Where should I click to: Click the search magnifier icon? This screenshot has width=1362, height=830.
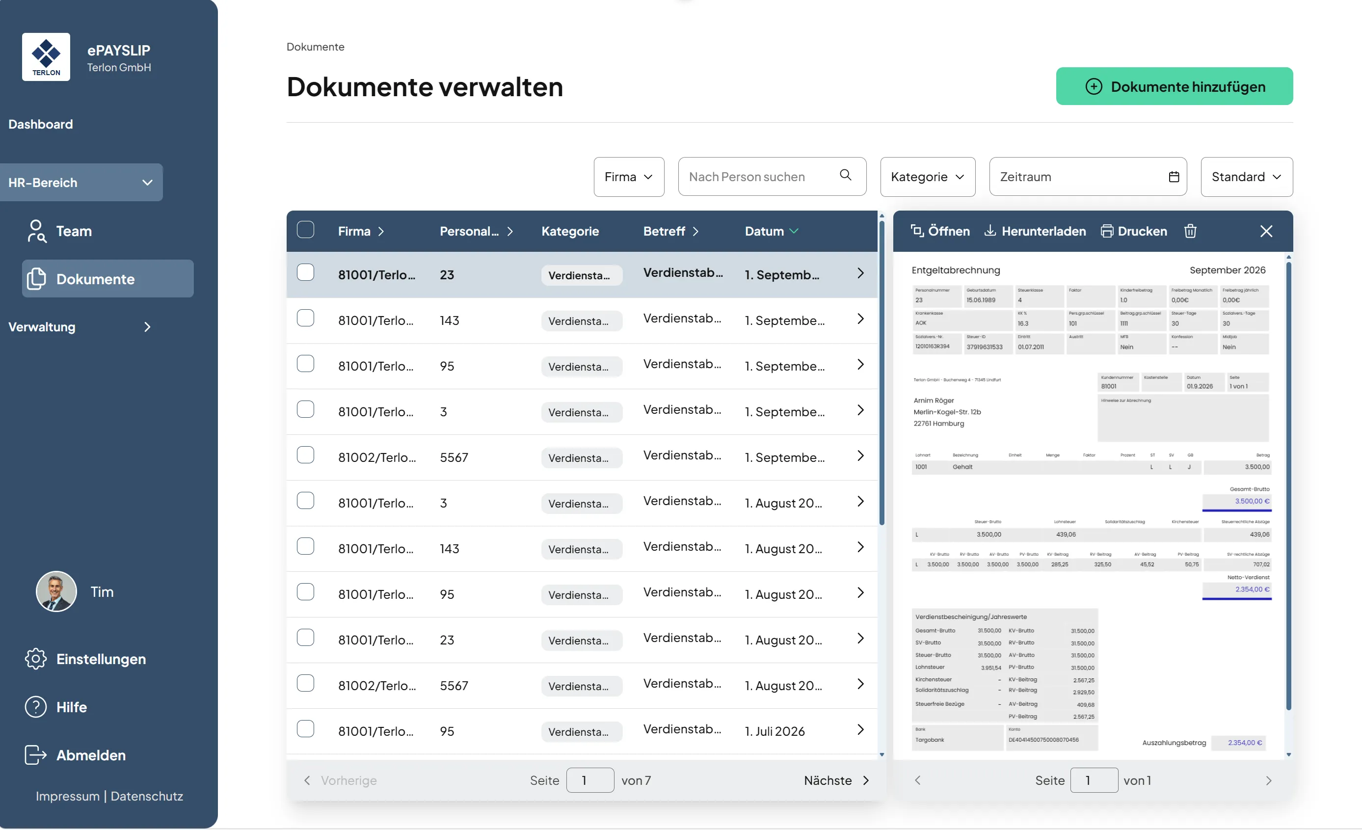click(x=845, y=175)
